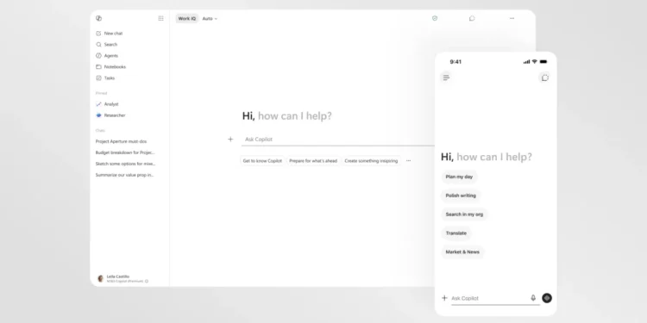Screen dimensions: 647x323
Task: Click the Create something inspiring suggestion
Action: (371, 161)
